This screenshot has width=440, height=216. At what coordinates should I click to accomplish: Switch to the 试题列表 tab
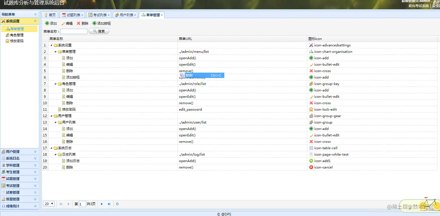pyautogui.click(x=72, y=15)
